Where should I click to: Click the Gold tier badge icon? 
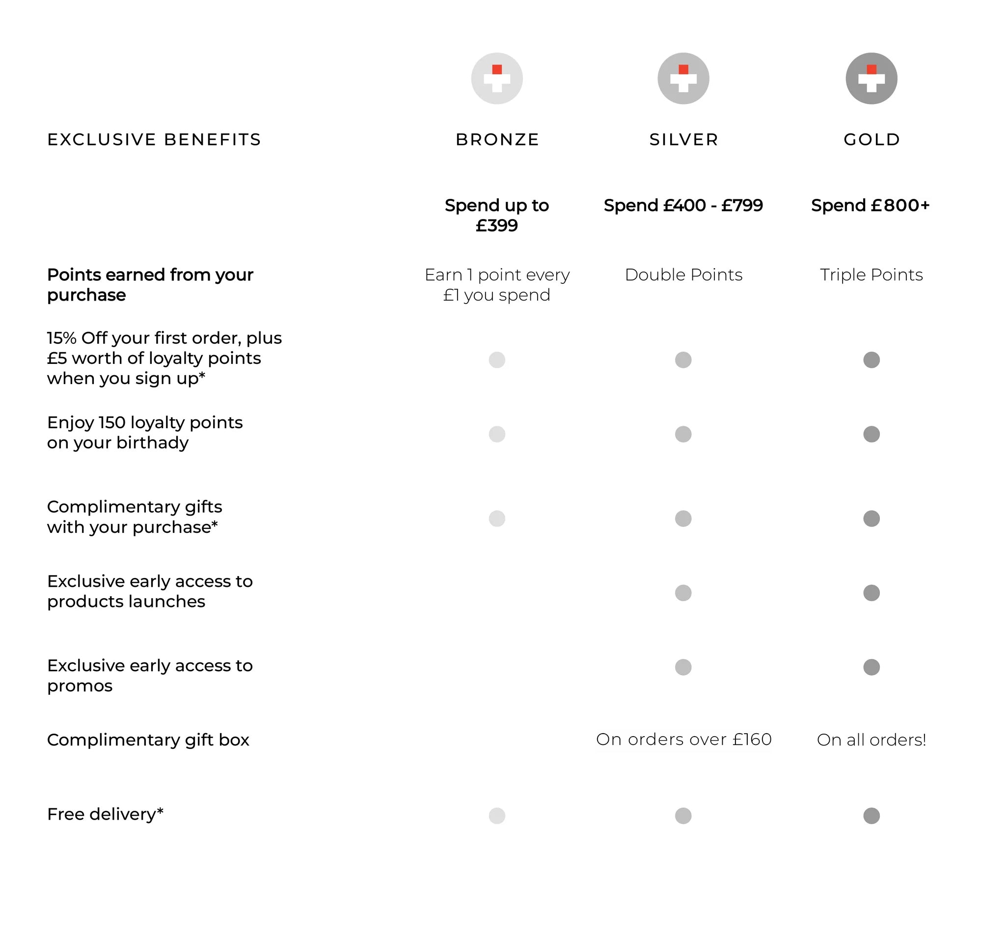[x=871, y=79]
